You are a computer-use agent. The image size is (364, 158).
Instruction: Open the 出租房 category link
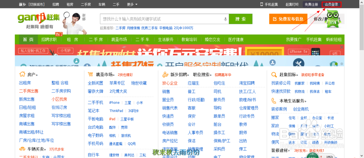tap(25, 83)
